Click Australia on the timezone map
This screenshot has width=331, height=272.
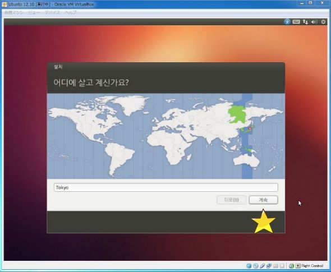click(x=246, y=161)
